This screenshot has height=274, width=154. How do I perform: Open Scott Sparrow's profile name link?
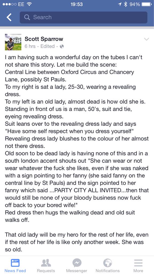pyautogui.click(x=44, y=39)
